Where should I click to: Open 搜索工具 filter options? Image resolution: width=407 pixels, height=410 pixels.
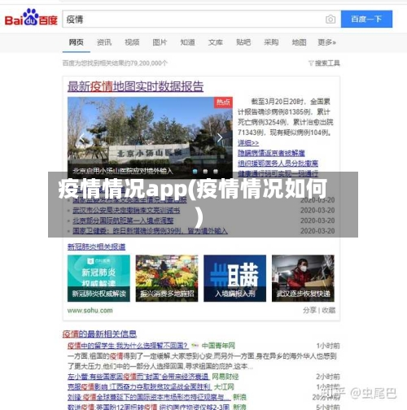pos(324,63)
